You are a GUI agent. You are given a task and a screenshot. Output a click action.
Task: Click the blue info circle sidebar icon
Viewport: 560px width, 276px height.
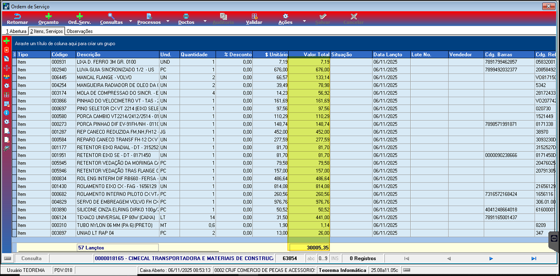6,112
